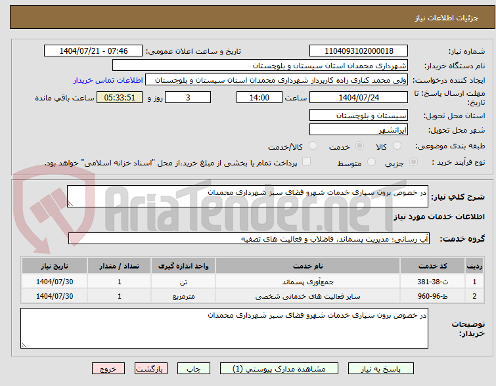Screen dimensions: 496x386
Task: Click service code ط-96-960 cell
Action: 432,296
